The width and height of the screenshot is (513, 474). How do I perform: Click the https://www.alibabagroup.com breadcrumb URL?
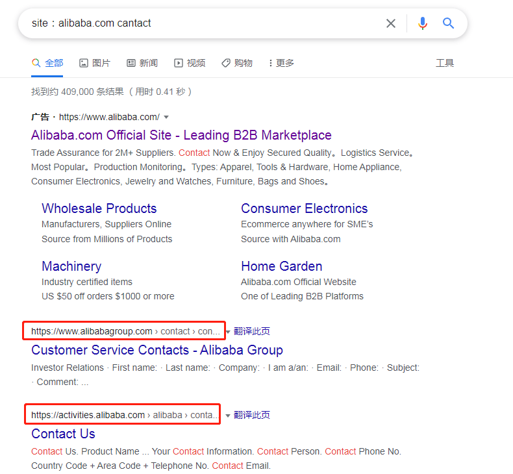coord(125,331)
